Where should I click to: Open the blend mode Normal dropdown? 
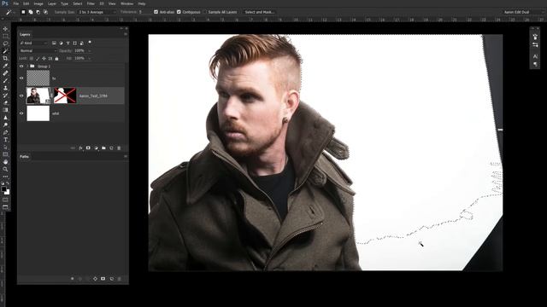click(38, 51)
